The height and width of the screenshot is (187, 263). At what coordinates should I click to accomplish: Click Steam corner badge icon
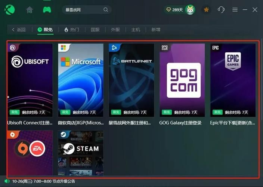click(x=64, y=135)
